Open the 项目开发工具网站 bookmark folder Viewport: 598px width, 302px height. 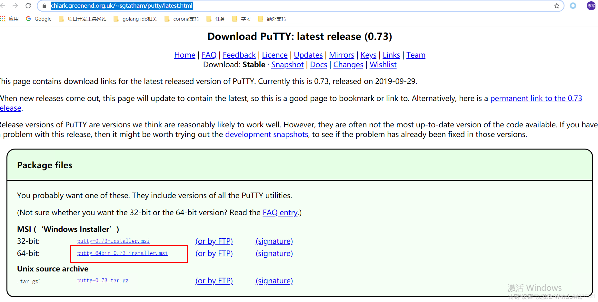point(83,19)
